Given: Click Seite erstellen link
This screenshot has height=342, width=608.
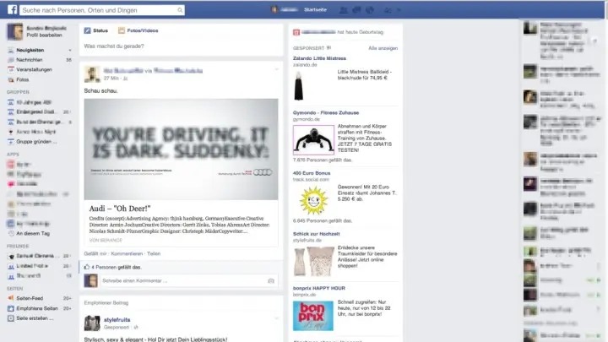Looking at the screenshot, I should point(35,318).
